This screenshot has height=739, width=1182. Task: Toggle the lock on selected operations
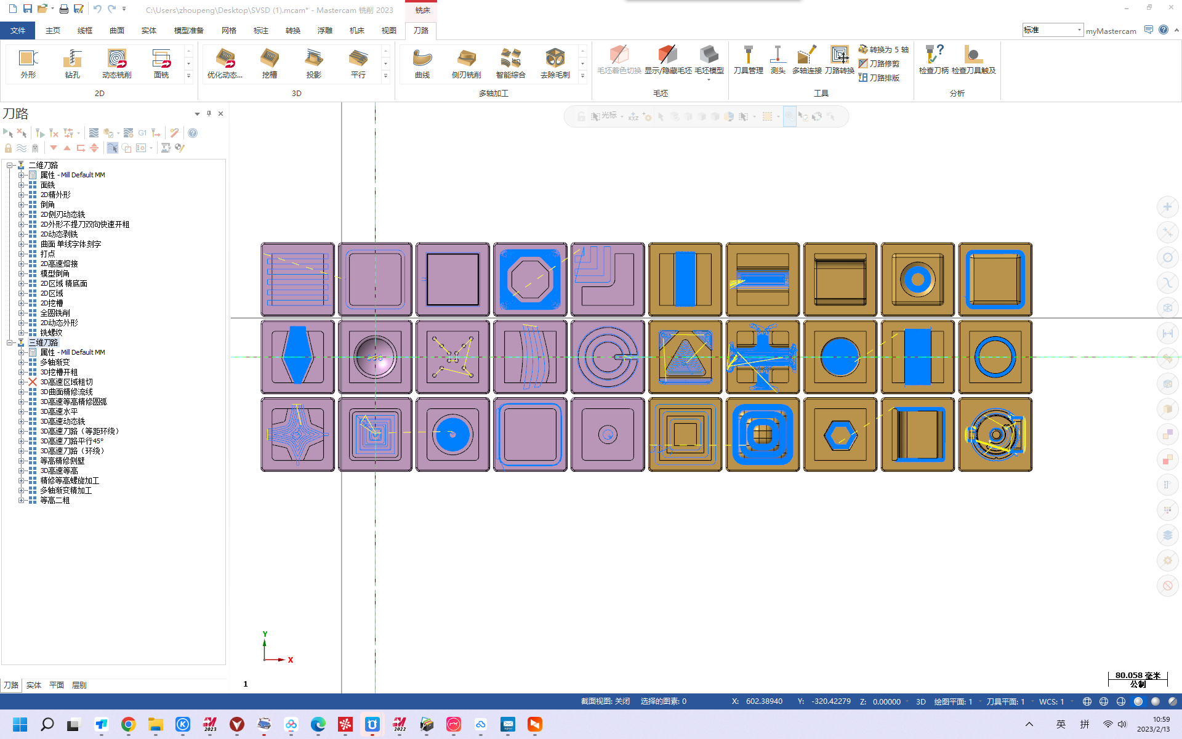pos(8,148)
